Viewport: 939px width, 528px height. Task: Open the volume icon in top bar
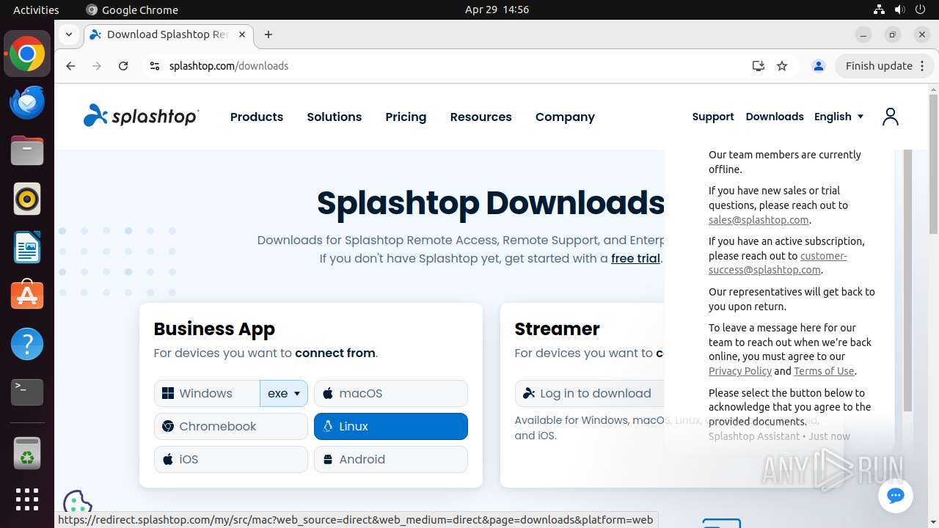pos(899,10)
